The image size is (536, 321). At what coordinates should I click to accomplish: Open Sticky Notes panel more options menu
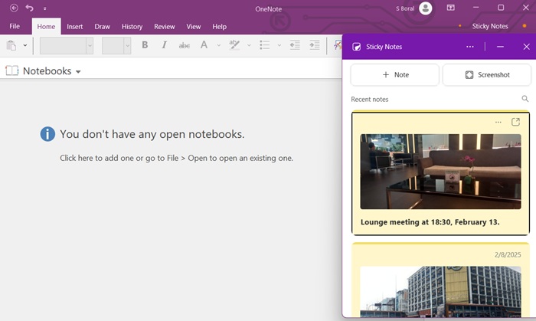tap(470, 47)
